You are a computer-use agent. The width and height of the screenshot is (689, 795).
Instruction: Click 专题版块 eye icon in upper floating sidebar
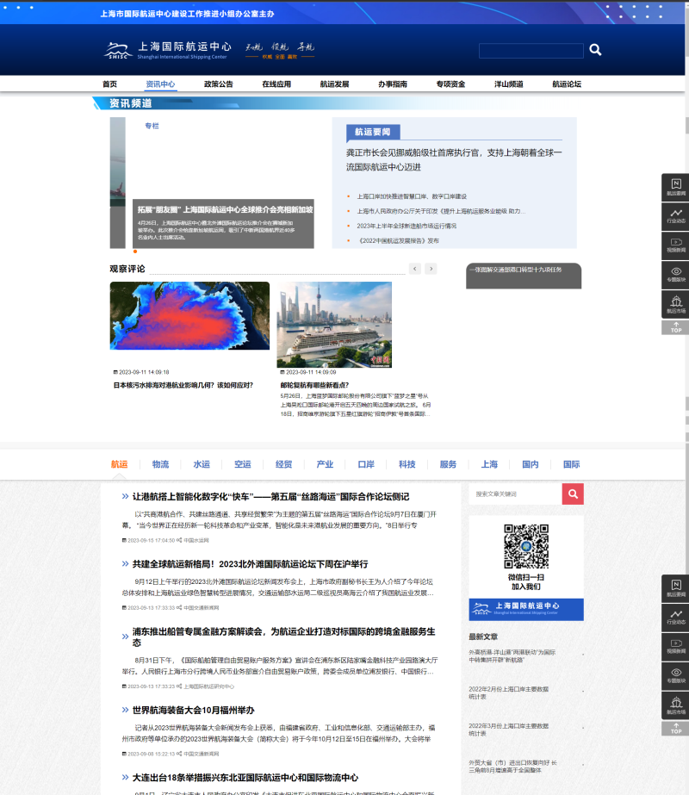click(676, 274)
